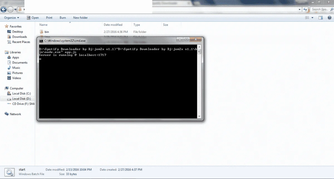The height and width of the screenshot is (179, 334).
Task: Go back in the Explorer window
Action: click(4, 9)
